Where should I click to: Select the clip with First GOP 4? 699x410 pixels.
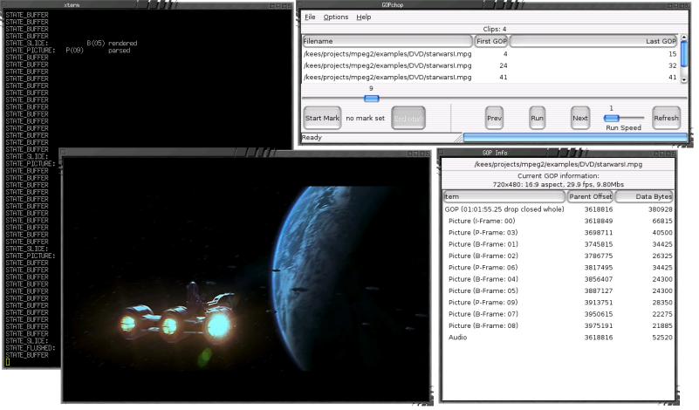[x=490, y=54]
